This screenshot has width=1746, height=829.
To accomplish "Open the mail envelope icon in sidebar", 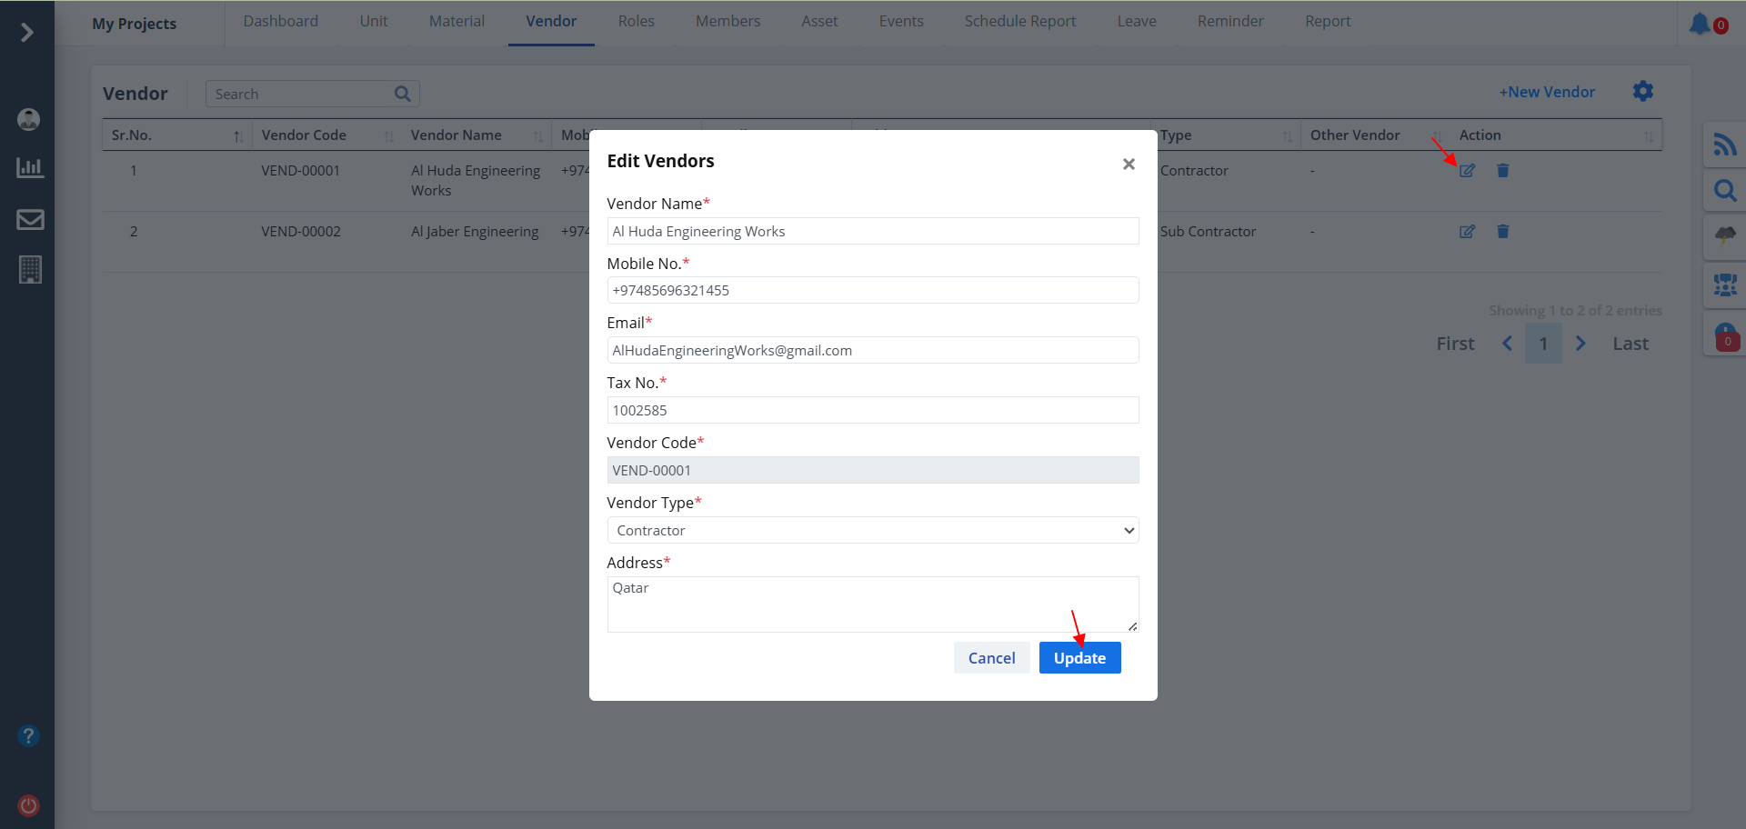I will pos(30,219).
